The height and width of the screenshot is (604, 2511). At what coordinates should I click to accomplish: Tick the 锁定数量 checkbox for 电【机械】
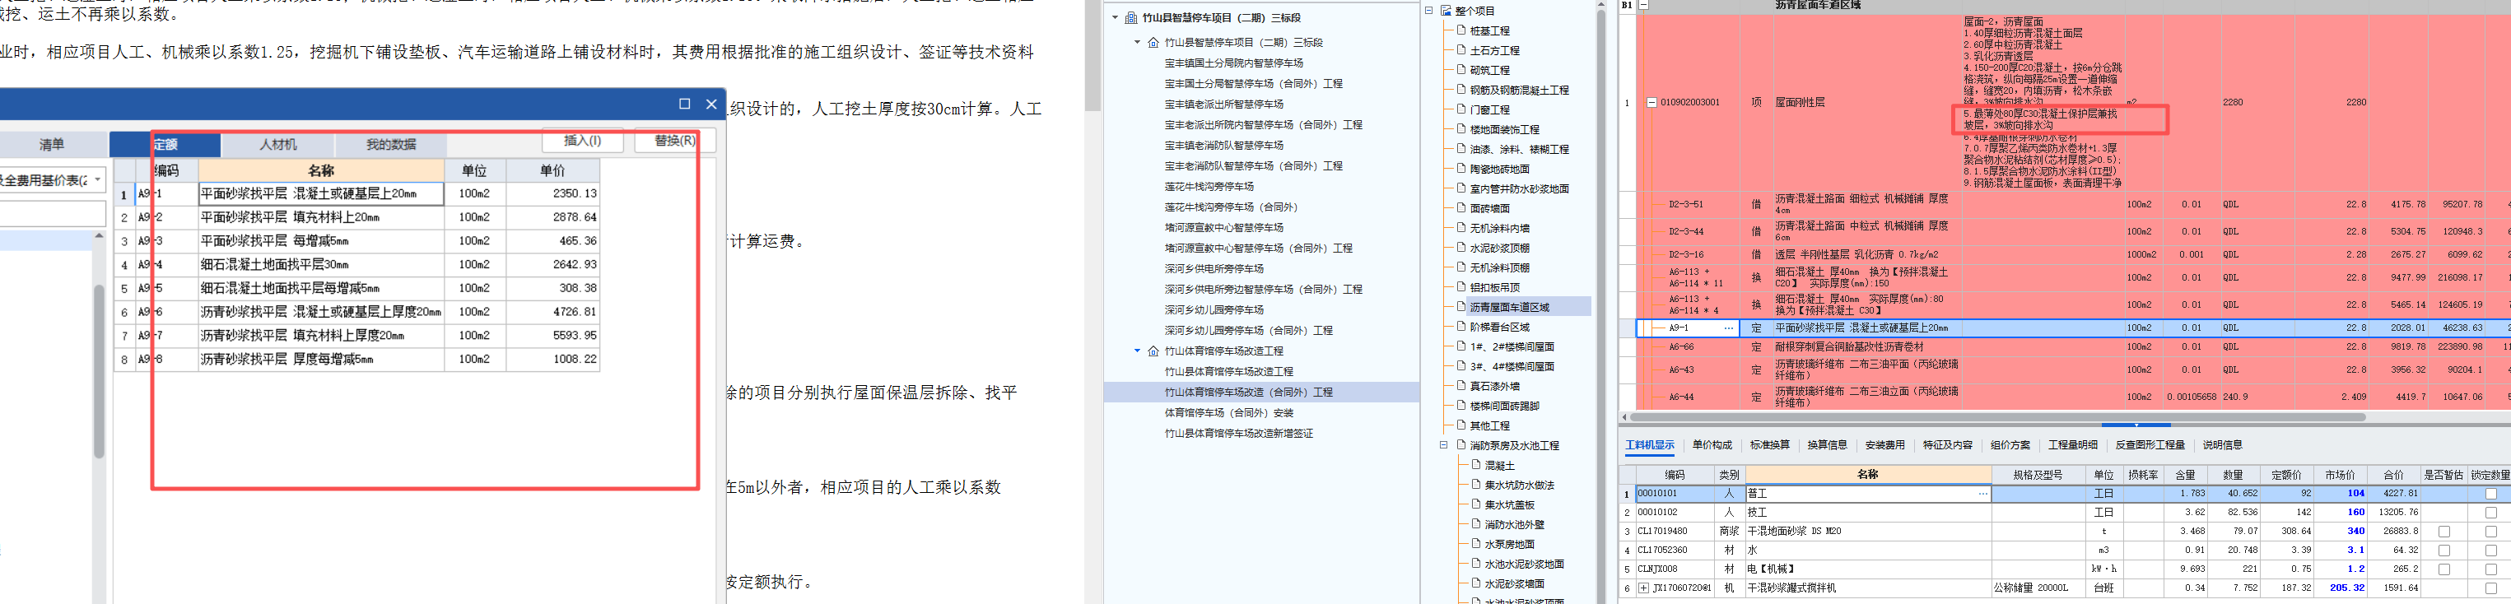[x=2490, y=569]
